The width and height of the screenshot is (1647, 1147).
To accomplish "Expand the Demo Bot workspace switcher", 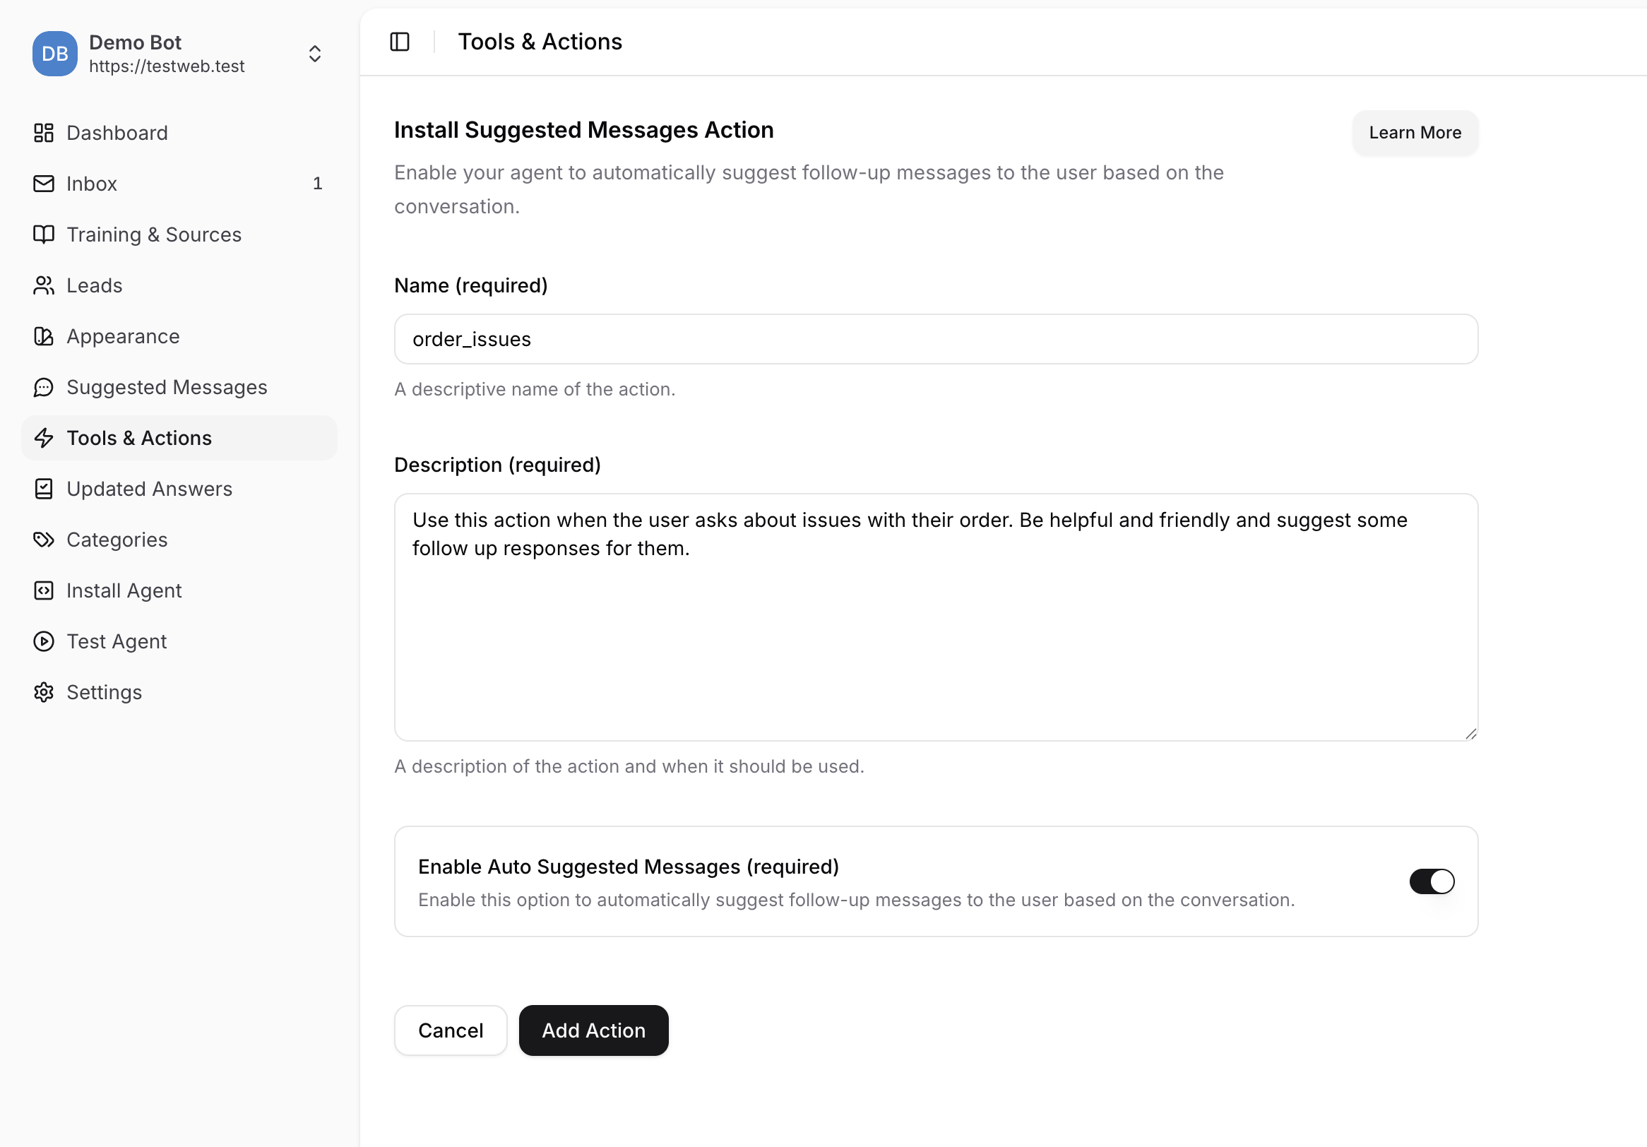I will point(314,54).
